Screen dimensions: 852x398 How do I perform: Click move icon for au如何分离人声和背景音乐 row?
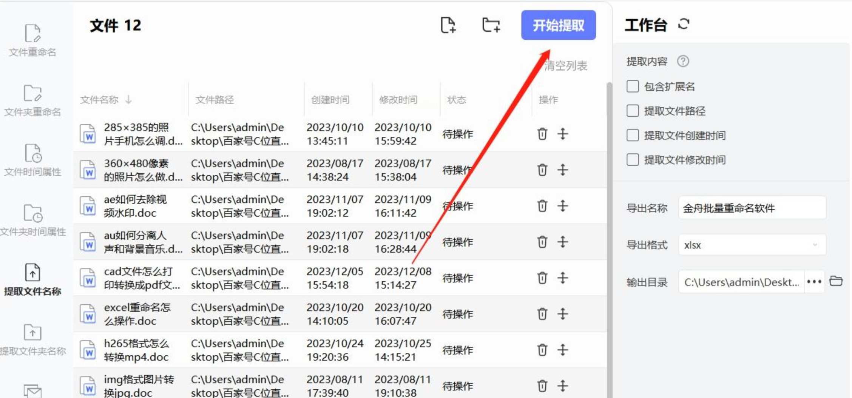point(563,242)
